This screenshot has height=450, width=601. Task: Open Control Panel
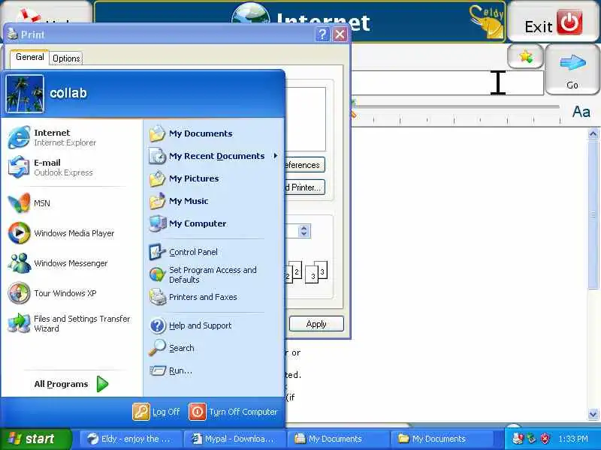(x=183, y=252)
